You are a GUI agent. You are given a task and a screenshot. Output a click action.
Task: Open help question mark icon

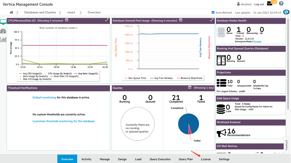(x=281, y=4)
